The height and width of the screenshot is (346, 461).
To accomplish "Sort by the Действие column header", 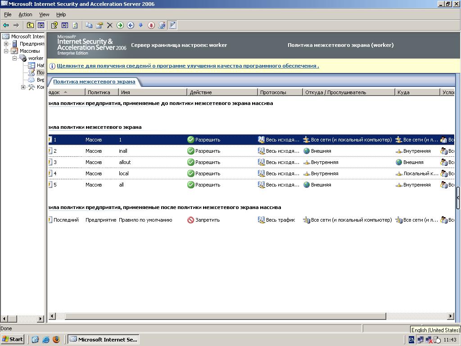I will (222, 92).
